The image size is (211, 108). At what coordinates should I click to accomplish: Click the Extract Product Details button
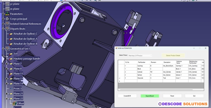[x=173, y=55]
